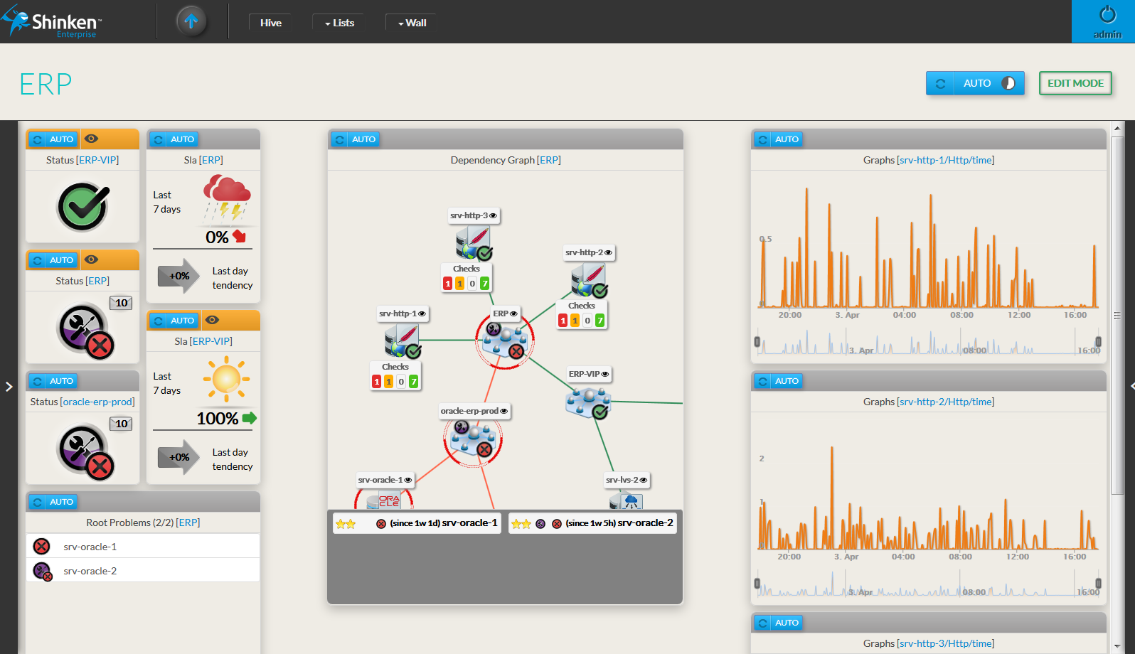Click the ERP-VIP green checkmark status icon
The width and height of the screenshot is (1135, 654).
pyautogui.click(x=83, y=207)
